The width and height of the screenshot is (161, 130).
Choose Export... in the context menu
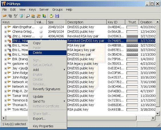(x=47, y=119)
